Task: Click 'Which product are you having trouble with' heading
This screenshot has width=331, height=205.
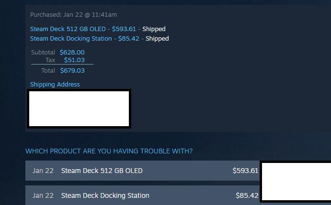Action: [x=109, y=151]
